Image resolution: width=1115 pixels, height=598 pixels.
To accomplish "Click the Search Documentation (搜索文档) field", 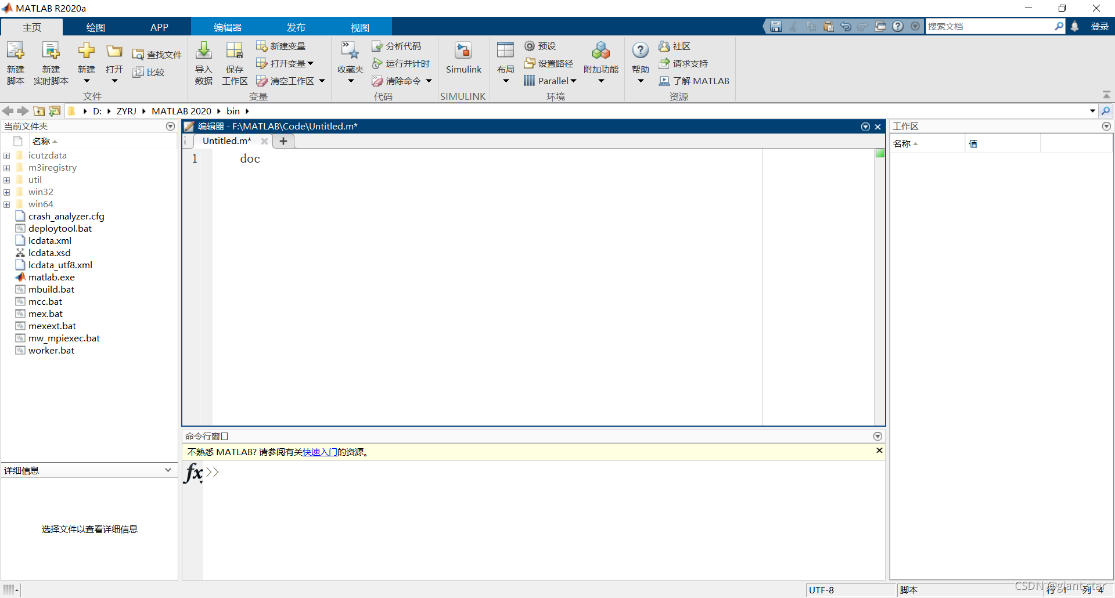I will coord(990,26).
